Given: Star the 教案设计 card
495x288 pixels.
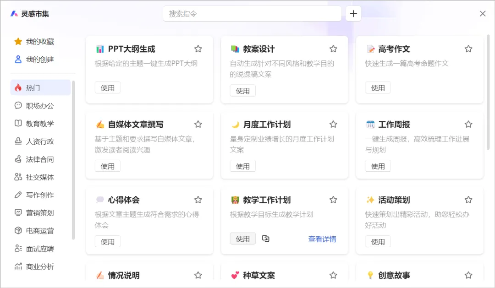Looking at the screenshot, I should [x=333, y=49].
